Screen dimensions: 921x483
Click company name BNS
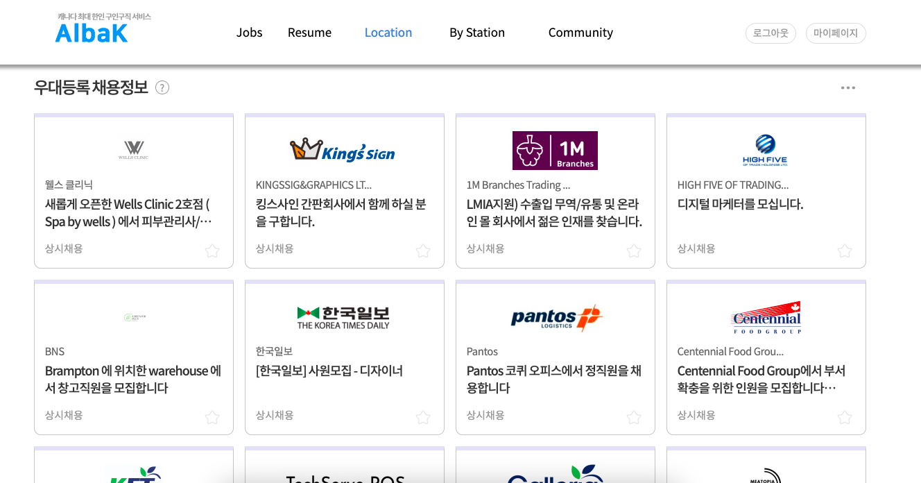(x=55, y=351)
